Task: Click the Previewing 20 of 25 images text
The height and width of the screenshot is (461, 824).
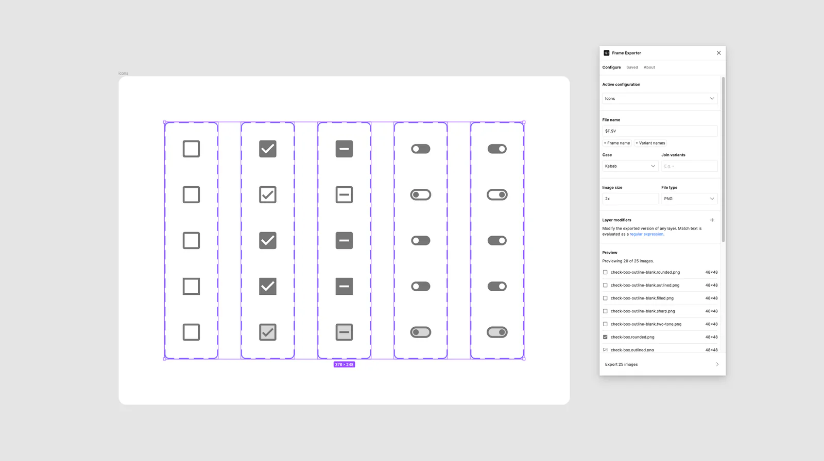Action: click(x=628, y=261)
